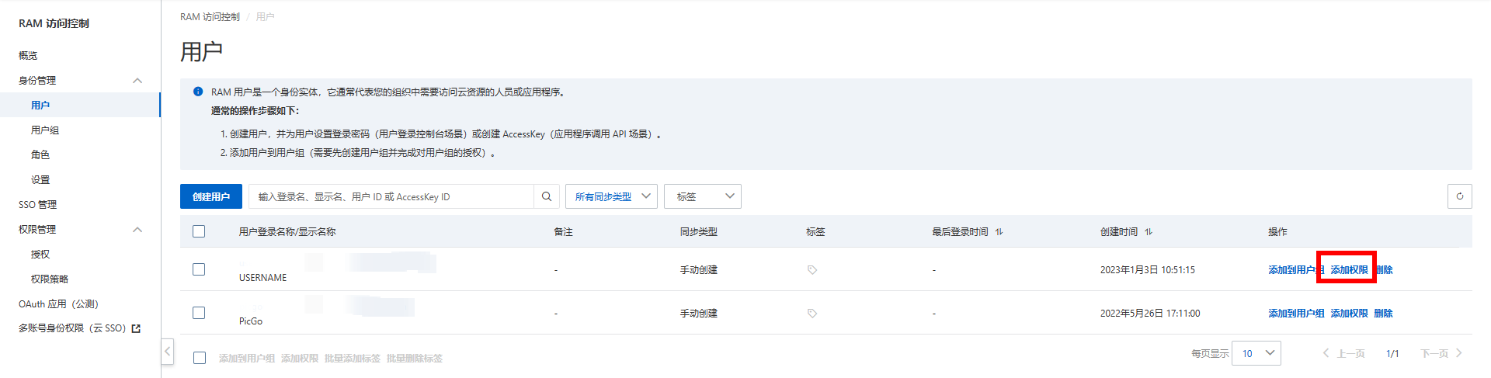Open 多账号身份权限（云 SSO） link
This screenshot has width=1491, height=378.
coord(72,328)
